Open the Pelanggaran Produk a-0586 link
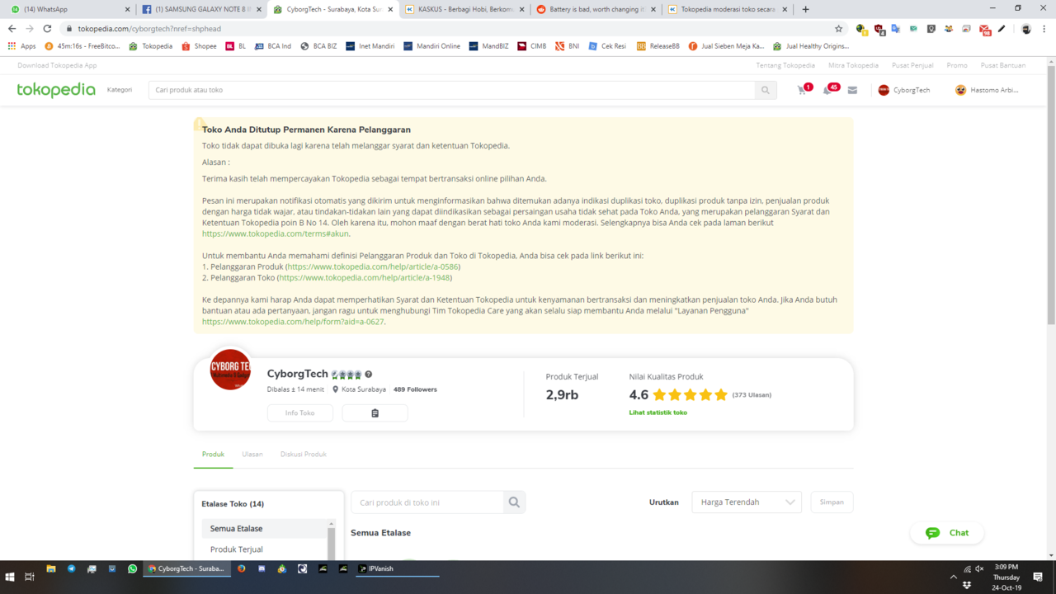 point(373,267)
